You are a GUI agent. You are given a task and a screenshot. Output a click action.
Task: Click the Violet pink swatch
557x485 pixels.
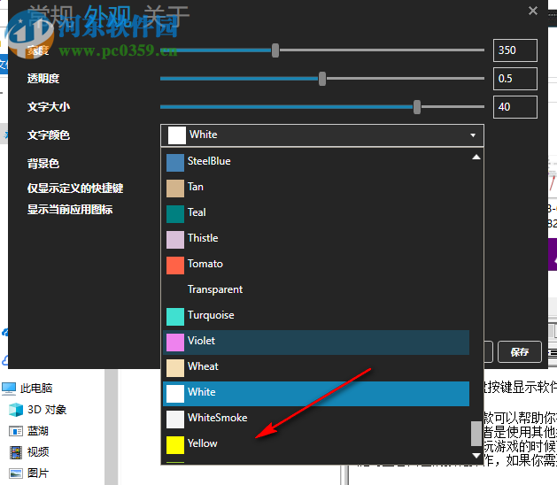175,343
